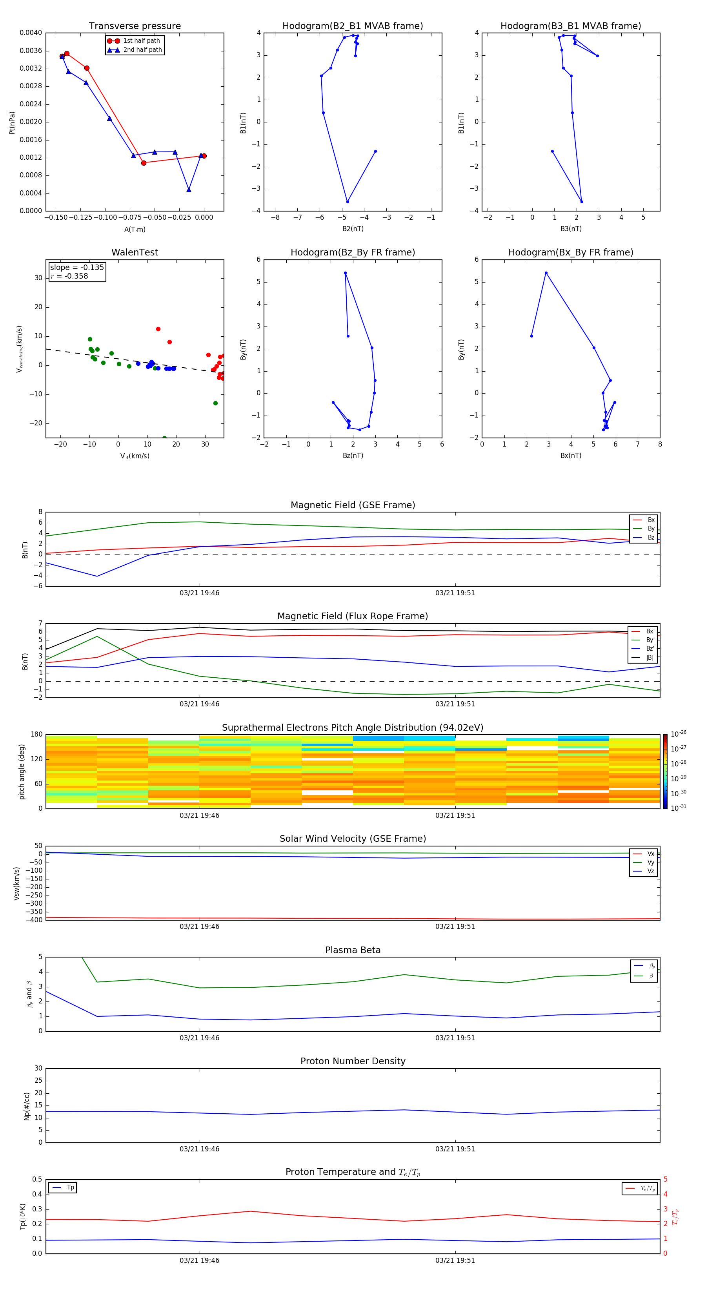
Task: Select the "By" entry in GSE legend
Action: tap(644, 528)
